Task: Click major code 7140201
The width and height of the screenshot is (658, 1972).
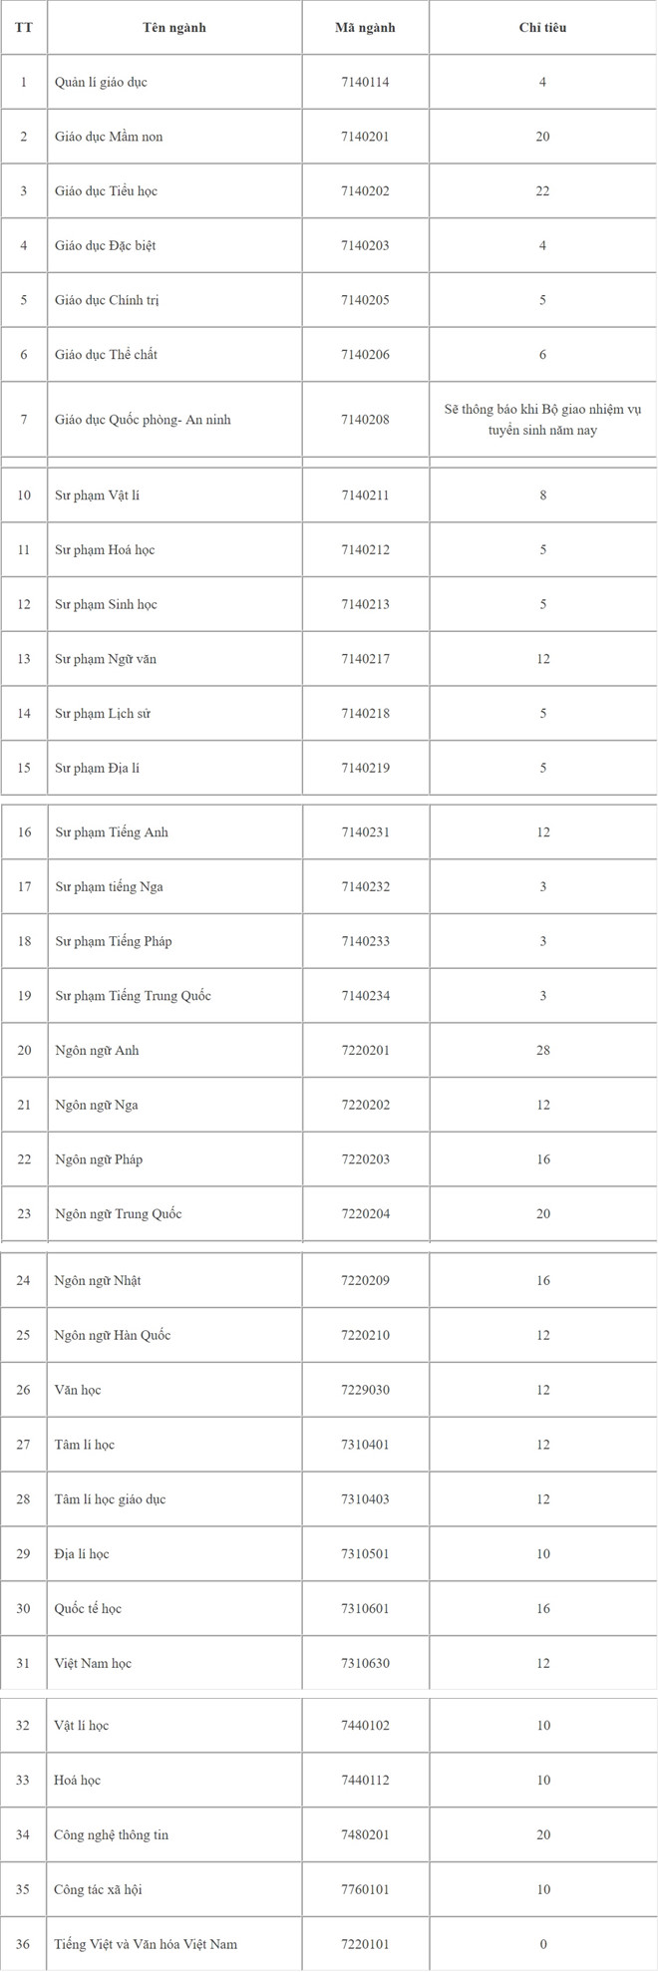Action: pyautogui.click(x=365, y=137)
